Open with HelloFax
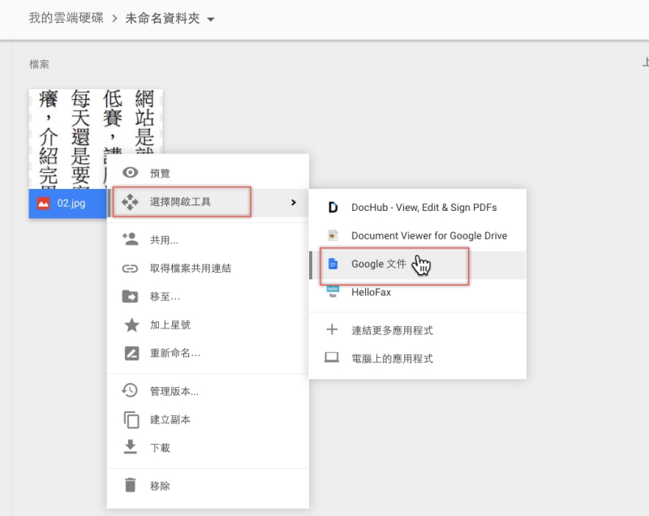 [x=418, y=292]
